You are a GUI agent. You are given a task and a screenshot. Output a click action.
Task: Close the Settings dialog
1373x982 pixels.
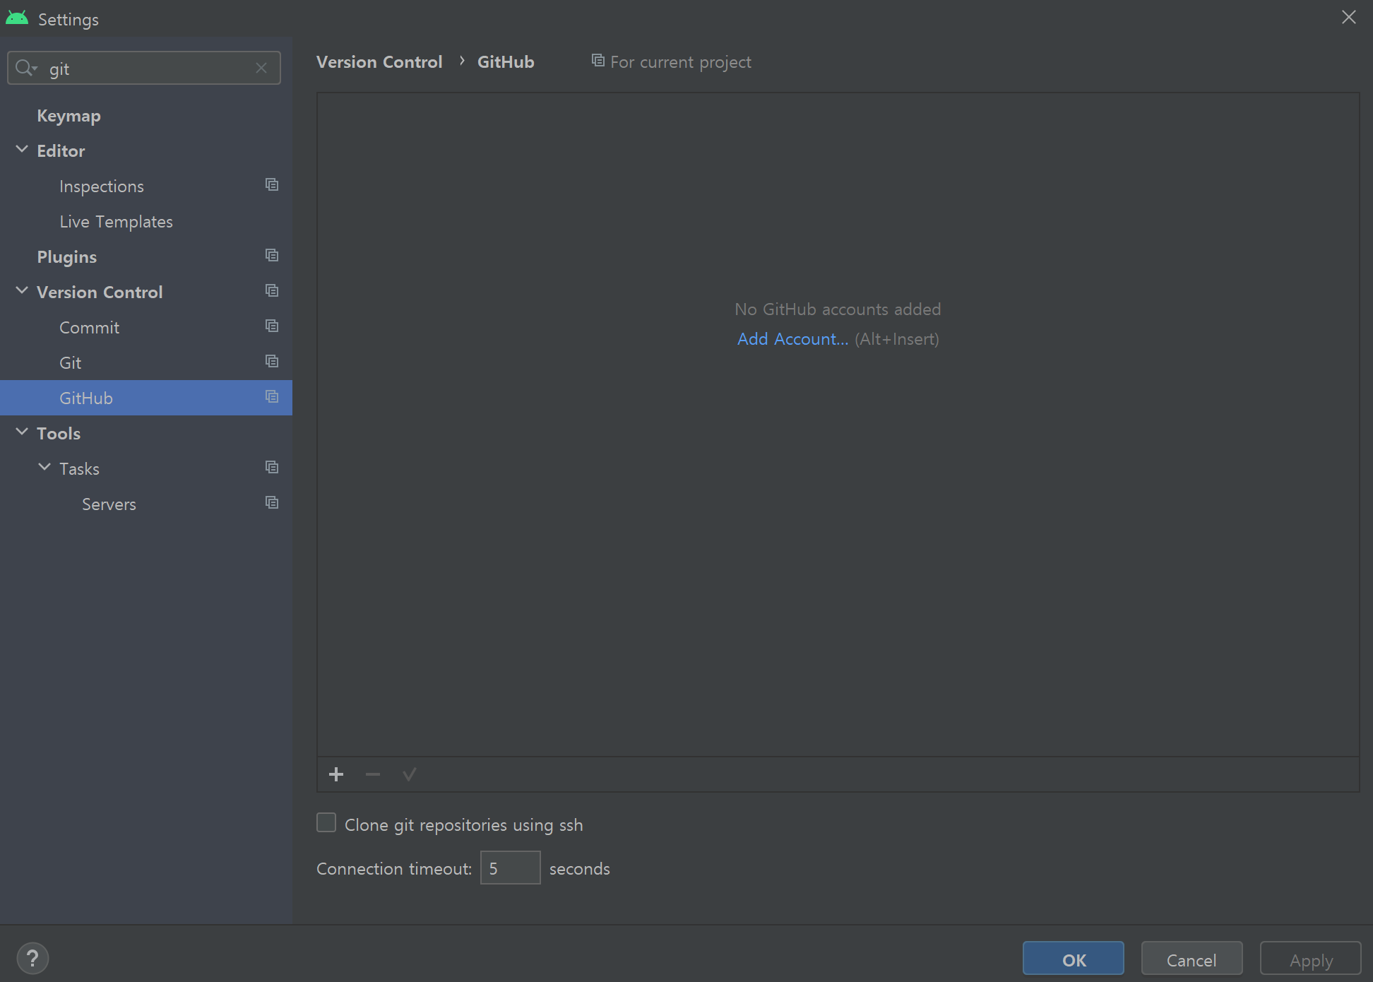[x=1349, y=17]
